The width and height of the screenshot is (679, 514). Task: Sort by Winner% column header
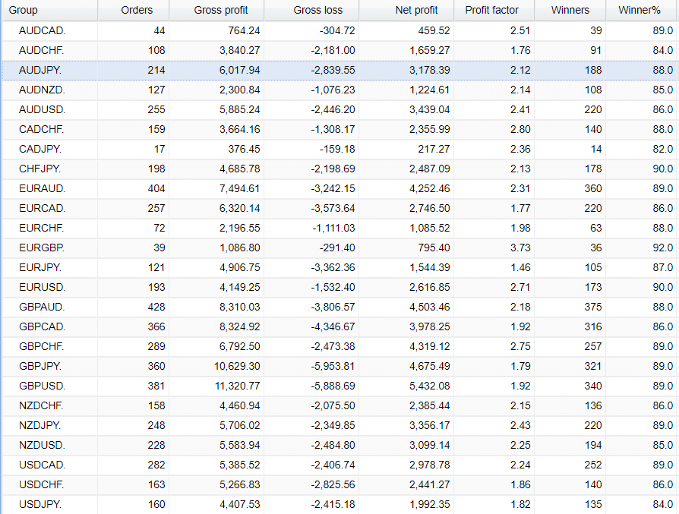click(640, 11)
